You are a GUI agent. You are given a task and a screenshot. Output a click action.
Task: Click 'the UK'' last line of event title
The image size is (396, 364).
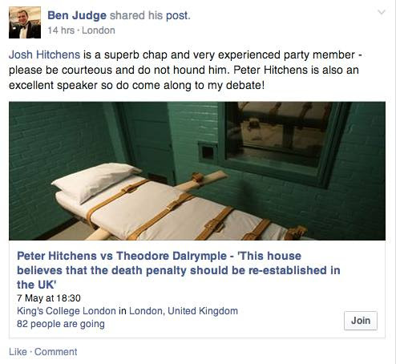pos(37,285)
